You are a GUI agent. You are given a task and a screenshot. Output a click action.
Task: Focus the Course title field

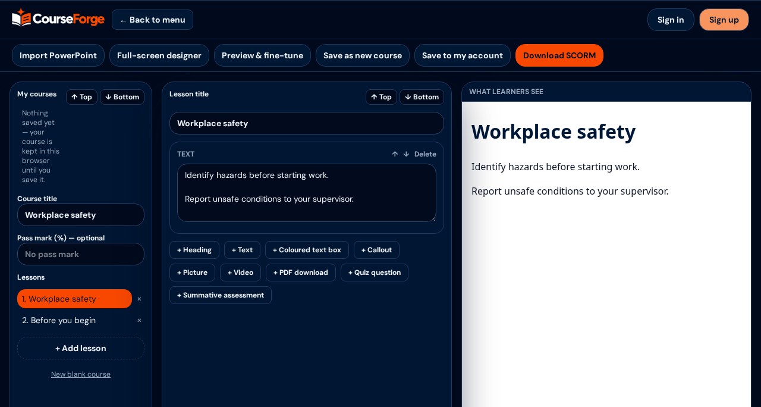coord(81,215)
